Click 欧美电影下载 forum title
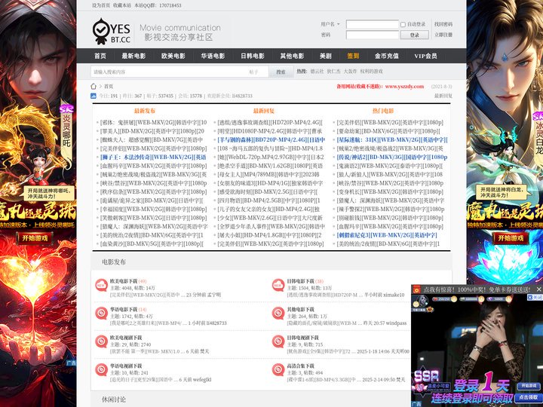 tap(124, 281)
